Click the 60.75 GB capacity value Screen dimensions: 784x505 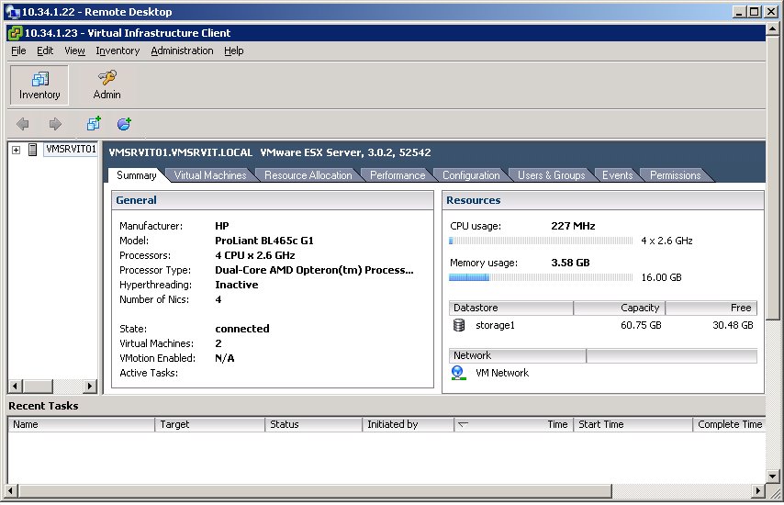pos(641,326)
